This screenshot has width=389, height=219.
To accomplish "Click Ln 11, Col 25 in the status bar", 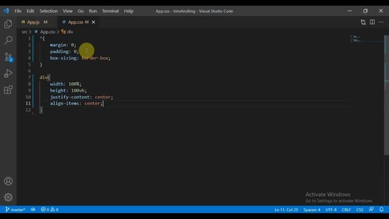I will point(286,209).
